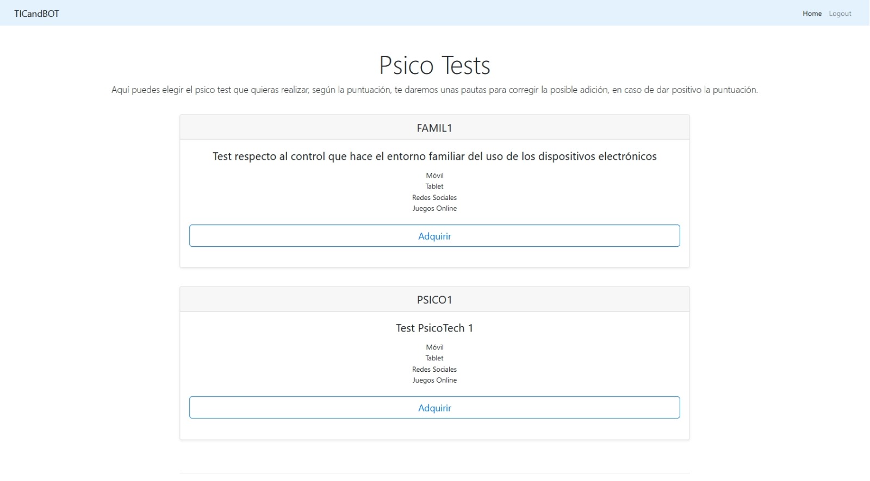
Task: Select the PSICO1 card header
Action: tap(434, 299)
